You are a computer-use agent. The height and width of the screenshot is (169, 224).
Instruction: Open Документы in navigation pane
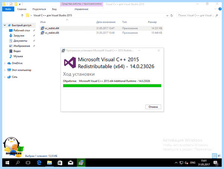[20, 41]
